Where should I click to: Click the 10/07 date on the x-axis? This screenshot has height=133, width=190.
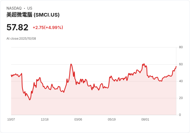11,120
